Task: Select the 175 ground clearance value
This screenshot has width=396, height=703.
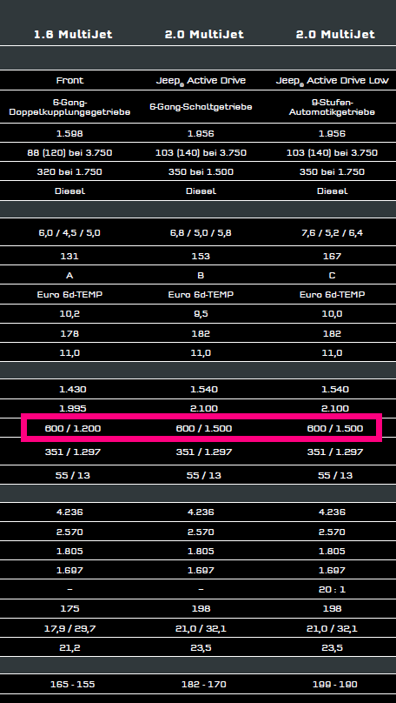Action: [69, 608]
